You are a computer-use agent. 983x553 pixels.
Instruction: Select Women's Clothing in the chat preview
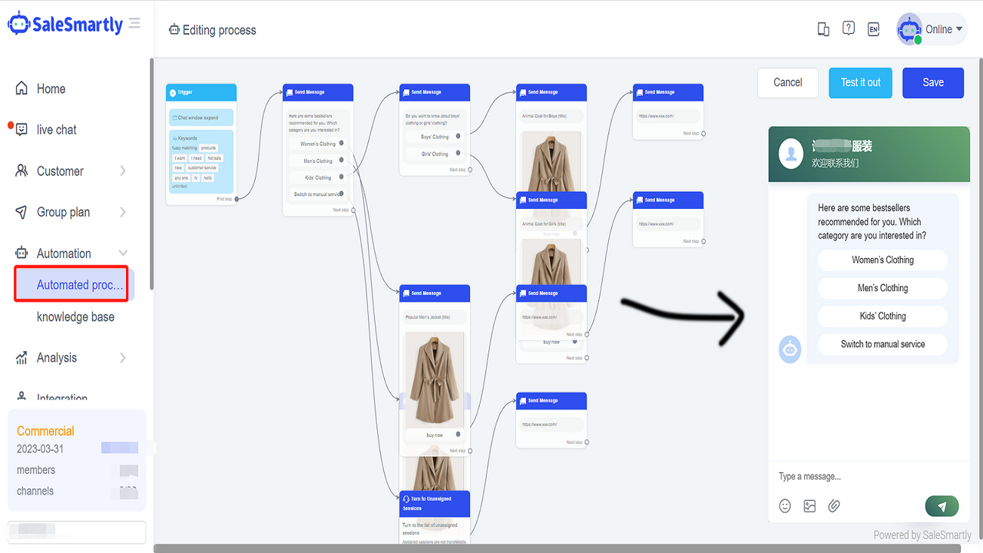[x=882, y=260]
